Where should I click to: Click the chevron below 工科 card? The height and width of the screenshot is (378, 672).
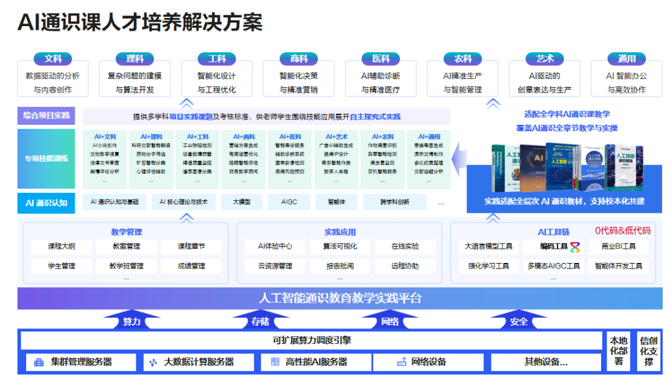pyautogui.click(x=186, y=103)
